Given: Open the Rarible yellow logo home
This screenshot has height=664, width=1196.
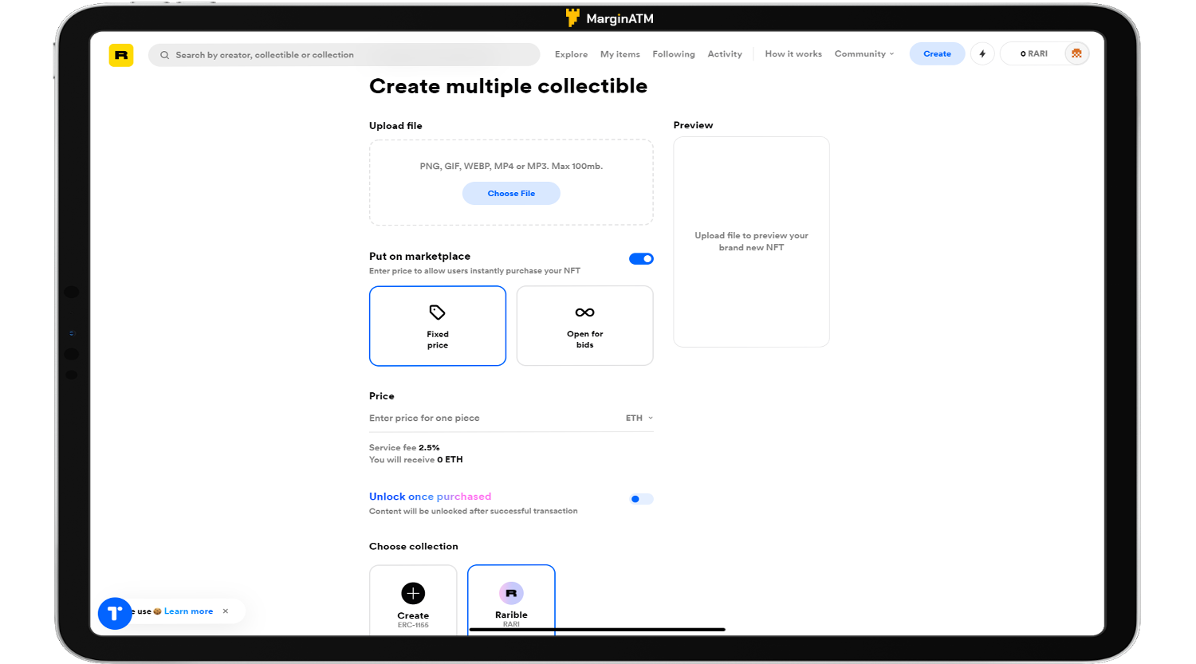Looking at the screenshot, I should (x=121, y=55).
